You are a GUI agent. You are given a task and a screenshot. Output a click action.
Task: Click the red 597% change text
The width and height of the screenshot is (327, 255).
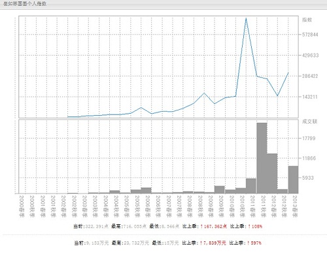tap(254, 243)
